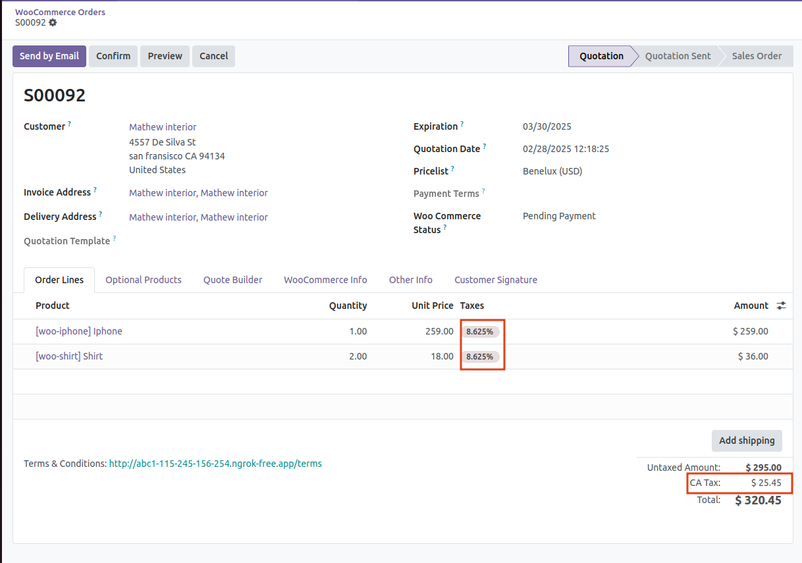Open the gear actions menu beside S00092

(x=53, y=22)
